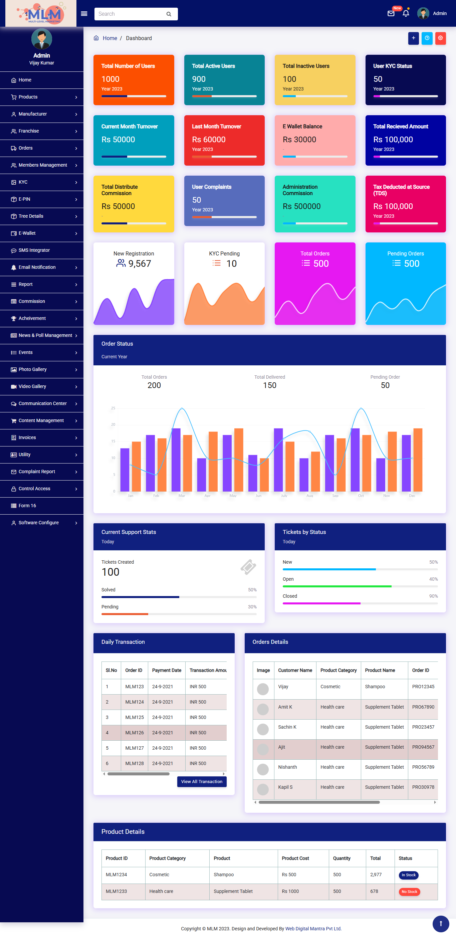Screen dimensions: 456x939
Task: Click the search magnifier icon
Action: click(x=169, y=14)
